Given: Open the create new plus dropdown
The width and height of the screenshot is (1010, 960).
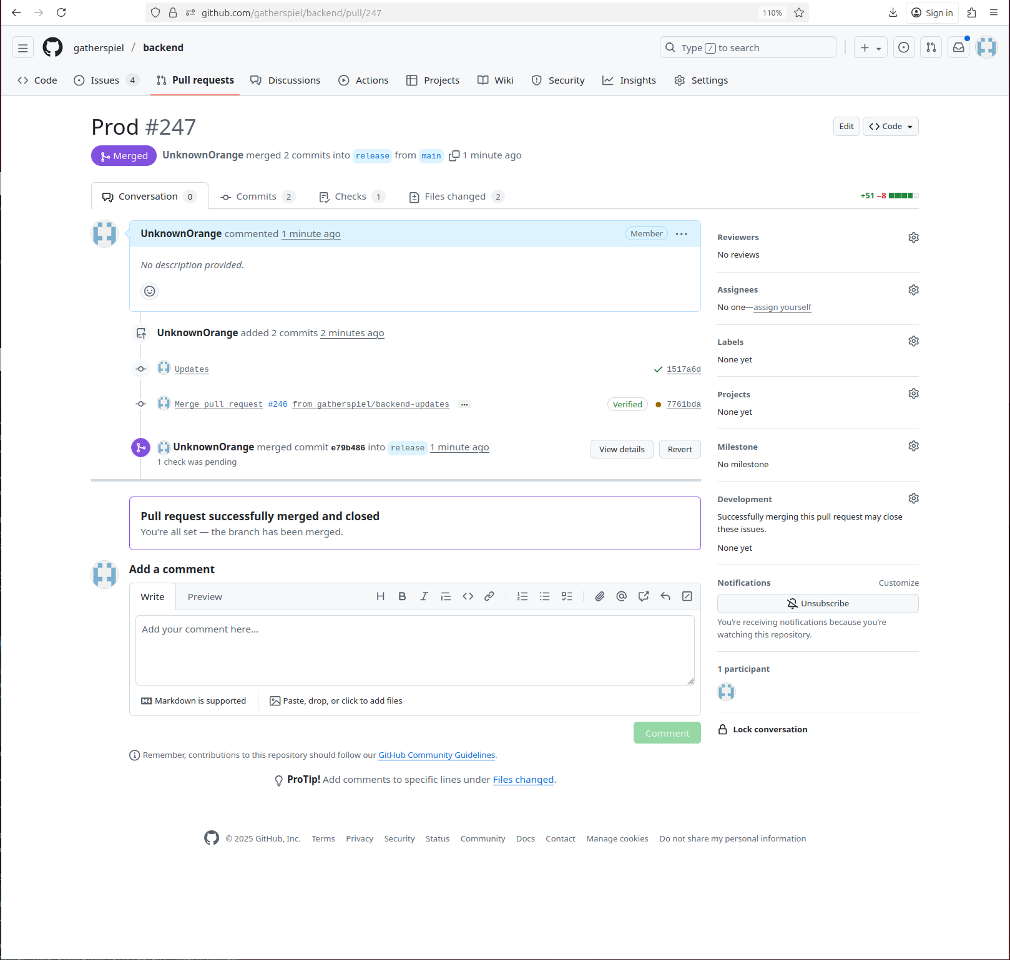Looking at the screenshot, I should click(x=870, y=47).
